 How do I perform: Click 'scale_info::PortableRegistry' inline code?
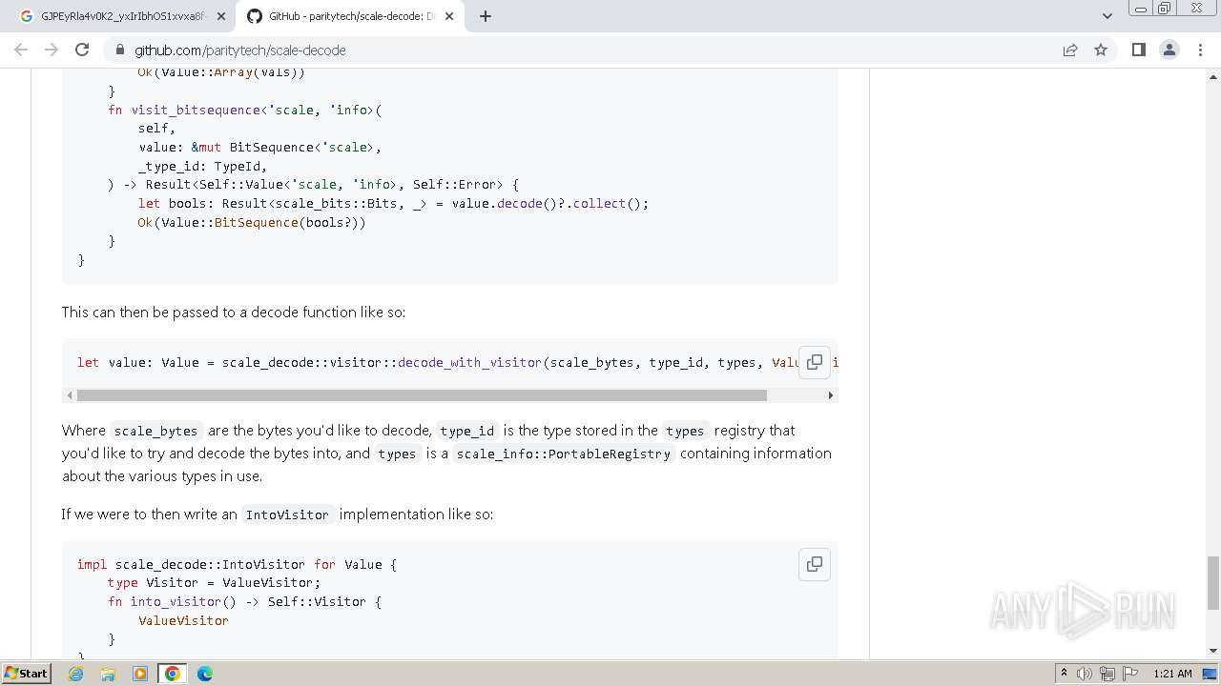pos(563,454)
